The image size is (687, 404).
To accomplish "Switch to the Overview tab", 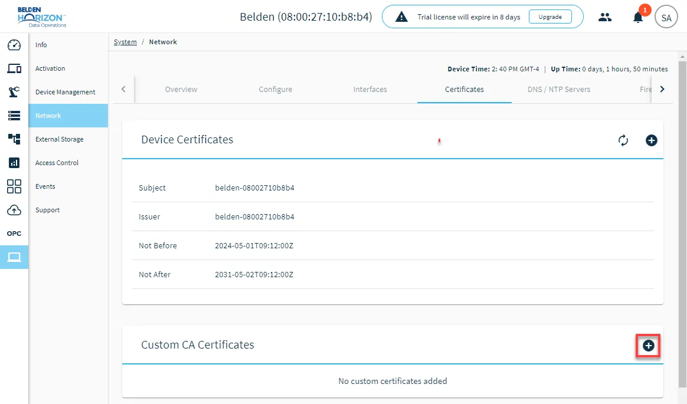I will coord(181,89).
